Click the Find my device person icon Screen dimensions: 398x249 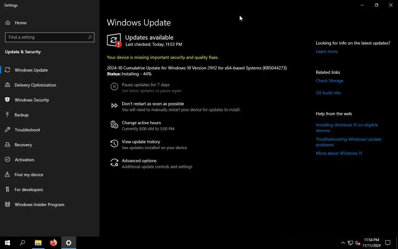pos(8,175)
